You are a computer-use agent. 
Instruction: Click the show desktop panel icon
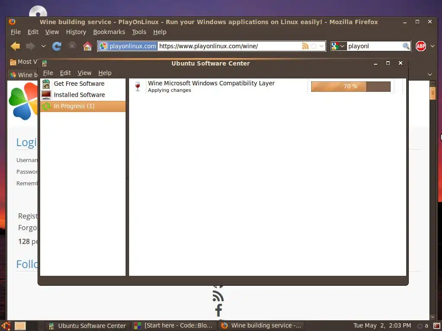click(20, 326)
